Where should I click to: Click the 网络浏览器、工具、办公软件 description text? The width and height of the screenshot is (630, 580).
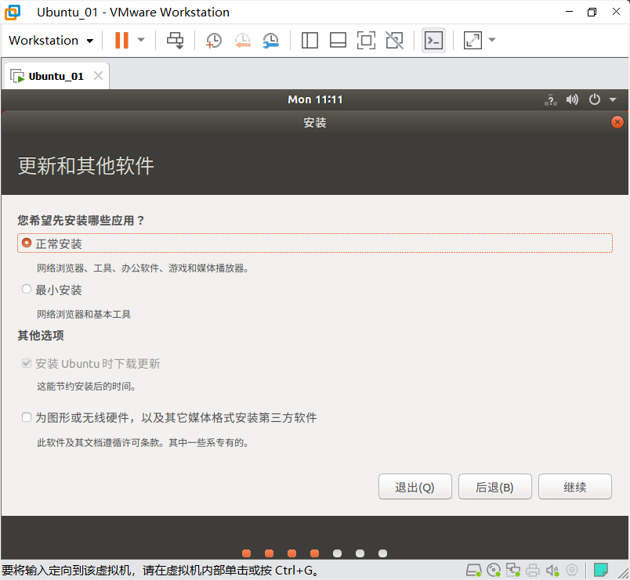[x=143, y=268]
